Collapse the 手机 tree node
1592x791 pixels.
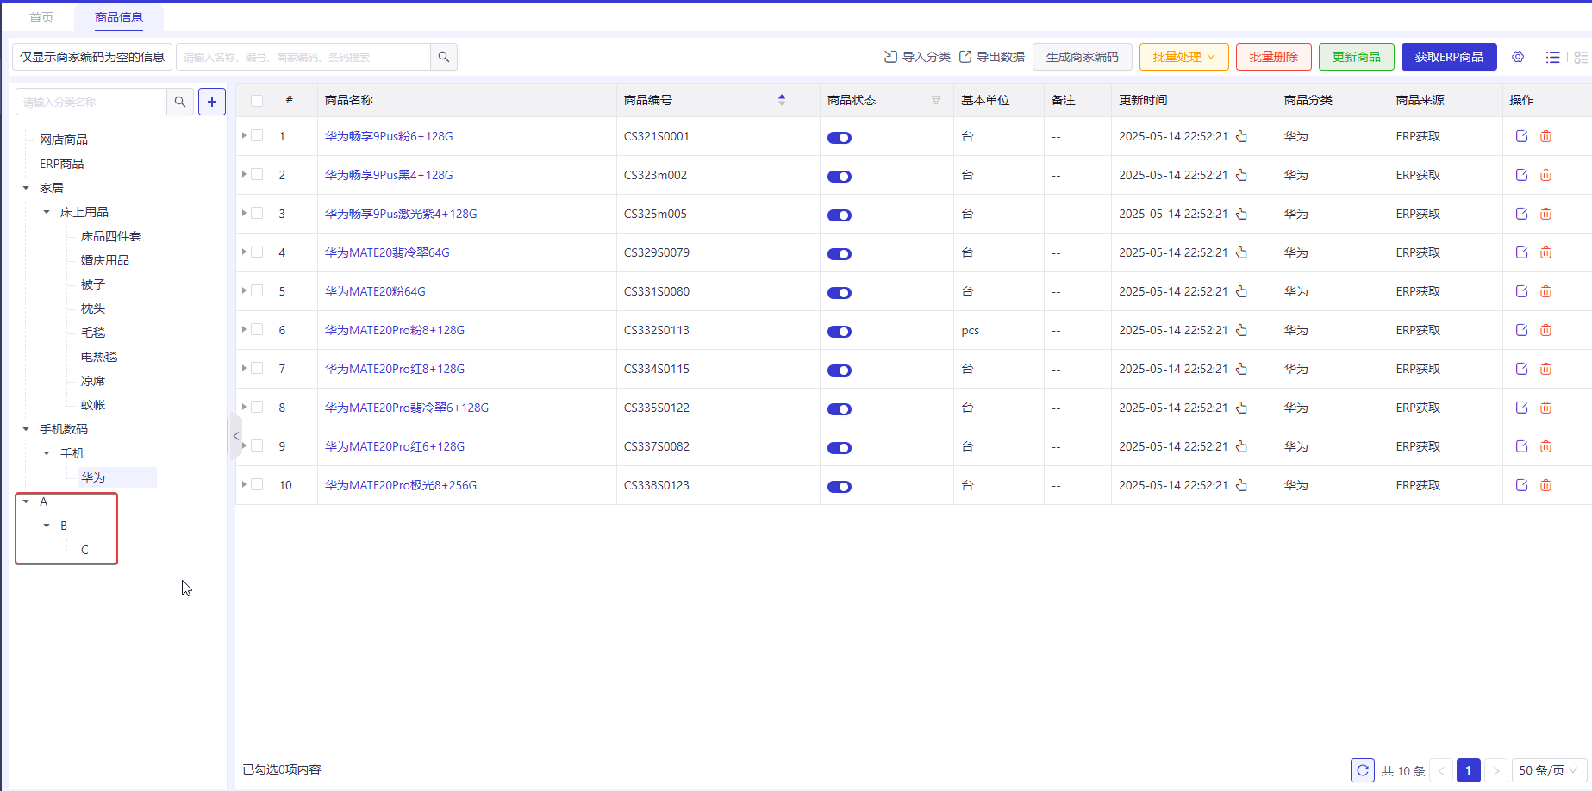click(x=47, y=453)
